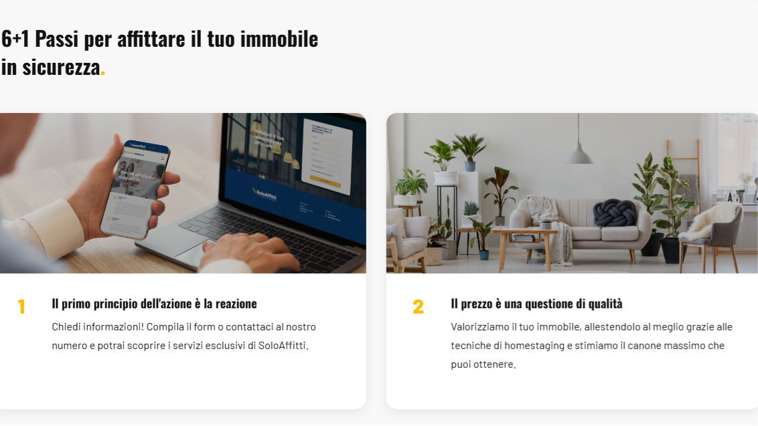758x426 pixels.
Task: Click the SoloAffitti logo on the laptop screen
Action: [264, 194]
